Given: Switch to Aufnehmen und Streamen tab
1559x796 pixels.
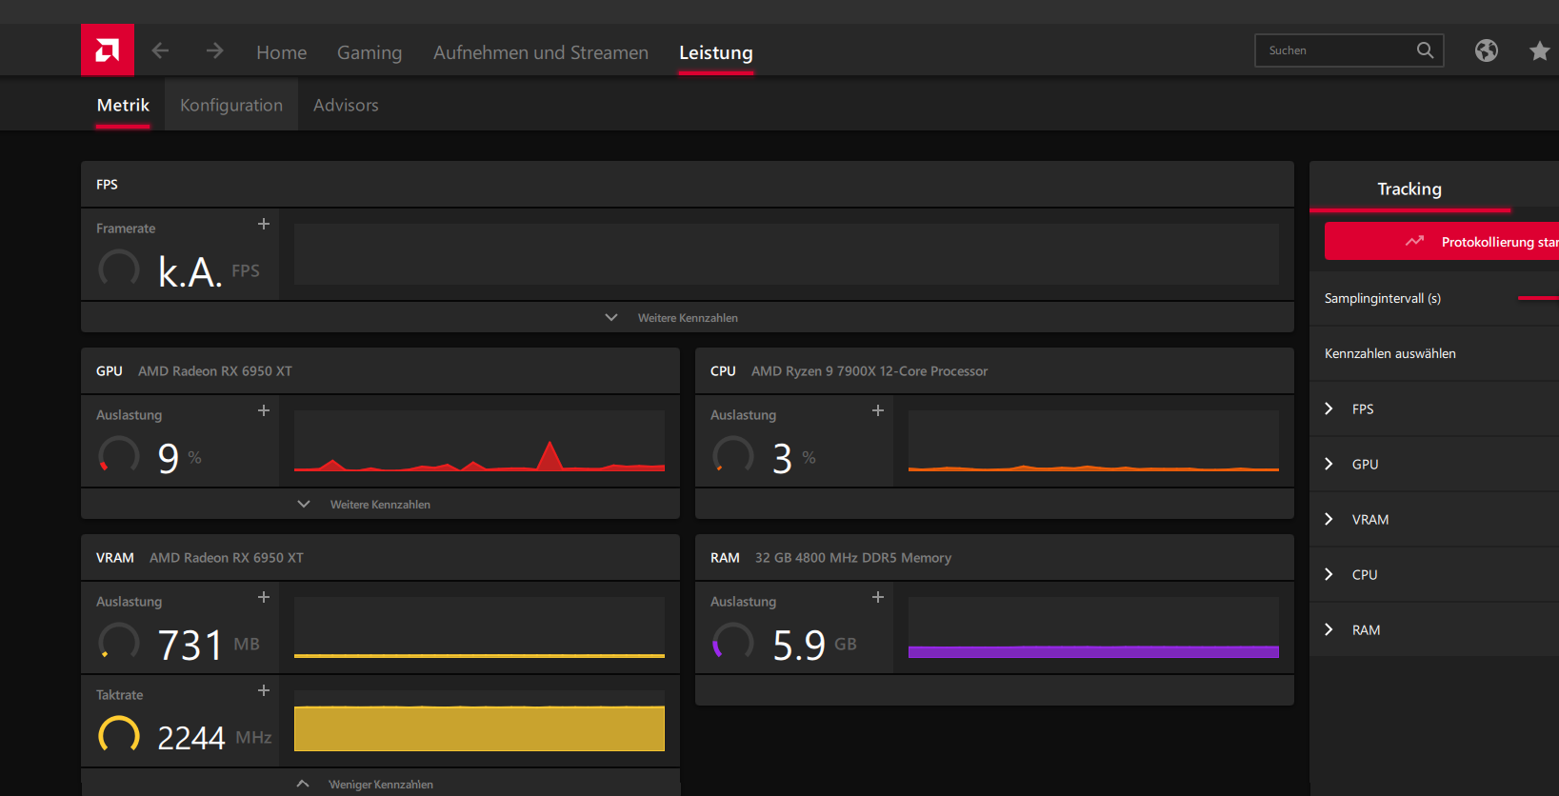Looking at the screenshot, I should point(541,52).
